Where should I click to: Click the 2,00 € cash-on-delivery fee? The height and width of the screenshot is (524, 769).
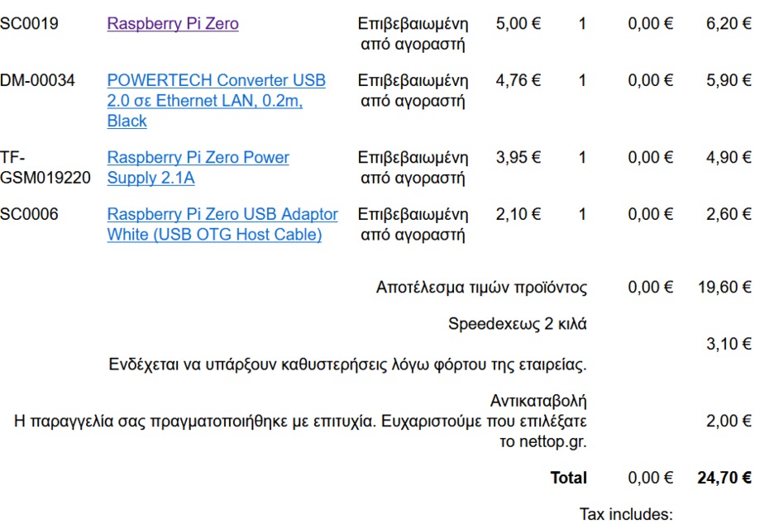point(728,422)
